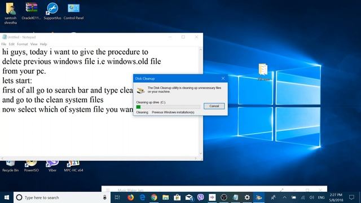Click the ENG input language indicator
The width and height of the screenshot is (361, 203).
point(321,197)
